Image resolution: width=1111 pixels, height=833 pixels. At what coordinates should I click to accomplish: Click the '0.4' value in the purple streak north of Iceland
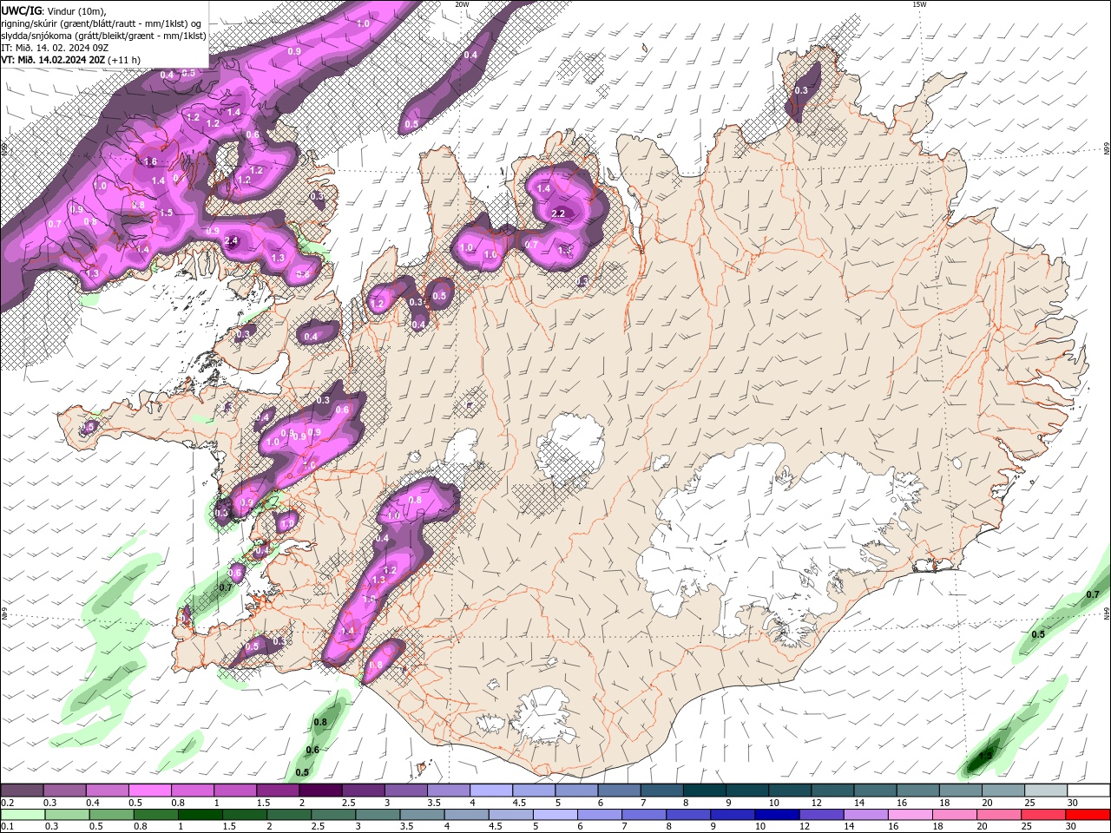tap(470, 55)
